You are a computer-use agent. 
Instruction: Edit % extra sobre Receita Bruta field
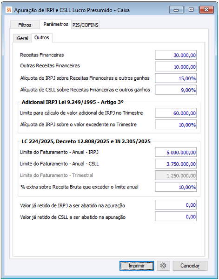(x=176, y=187)
